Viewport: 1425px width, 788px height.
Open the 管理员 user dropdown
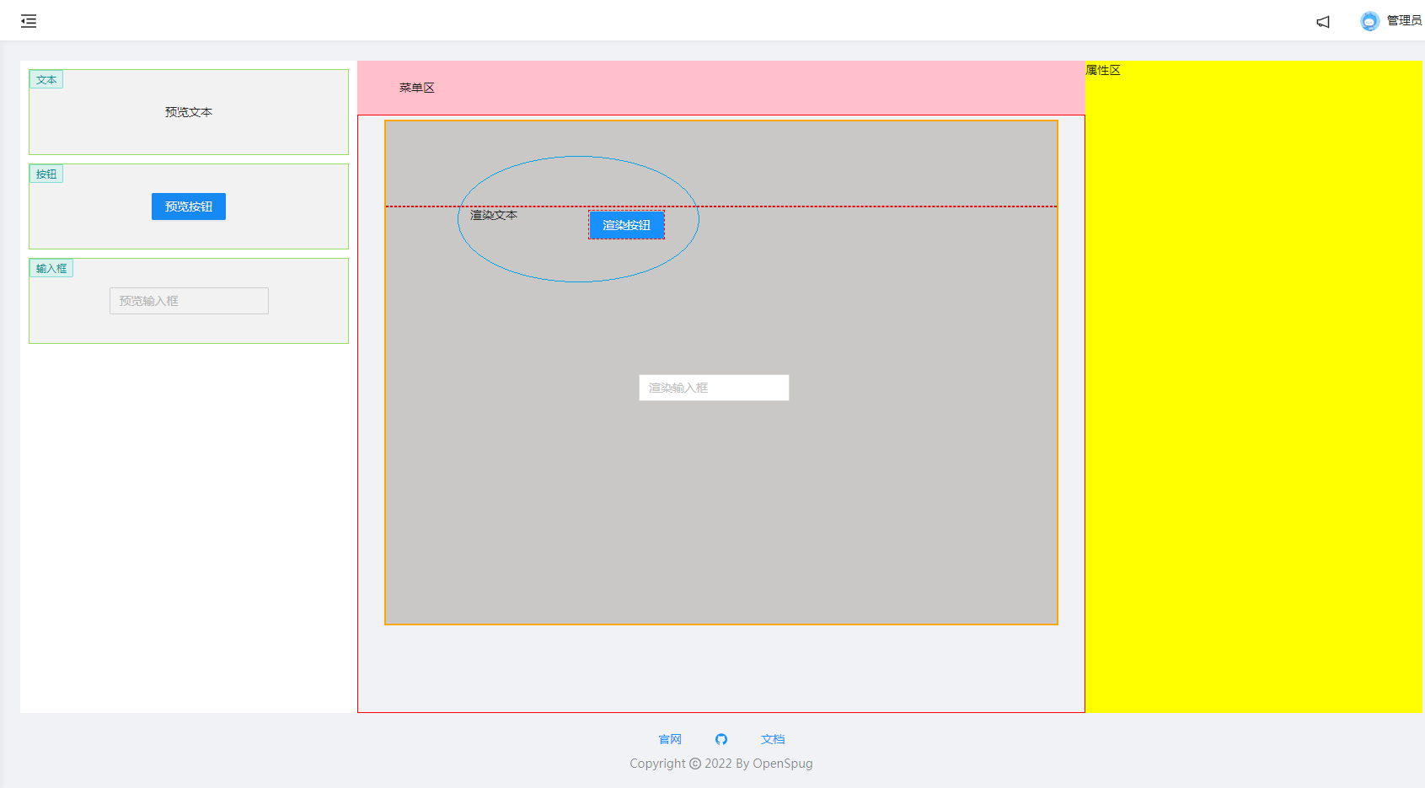1404,21
